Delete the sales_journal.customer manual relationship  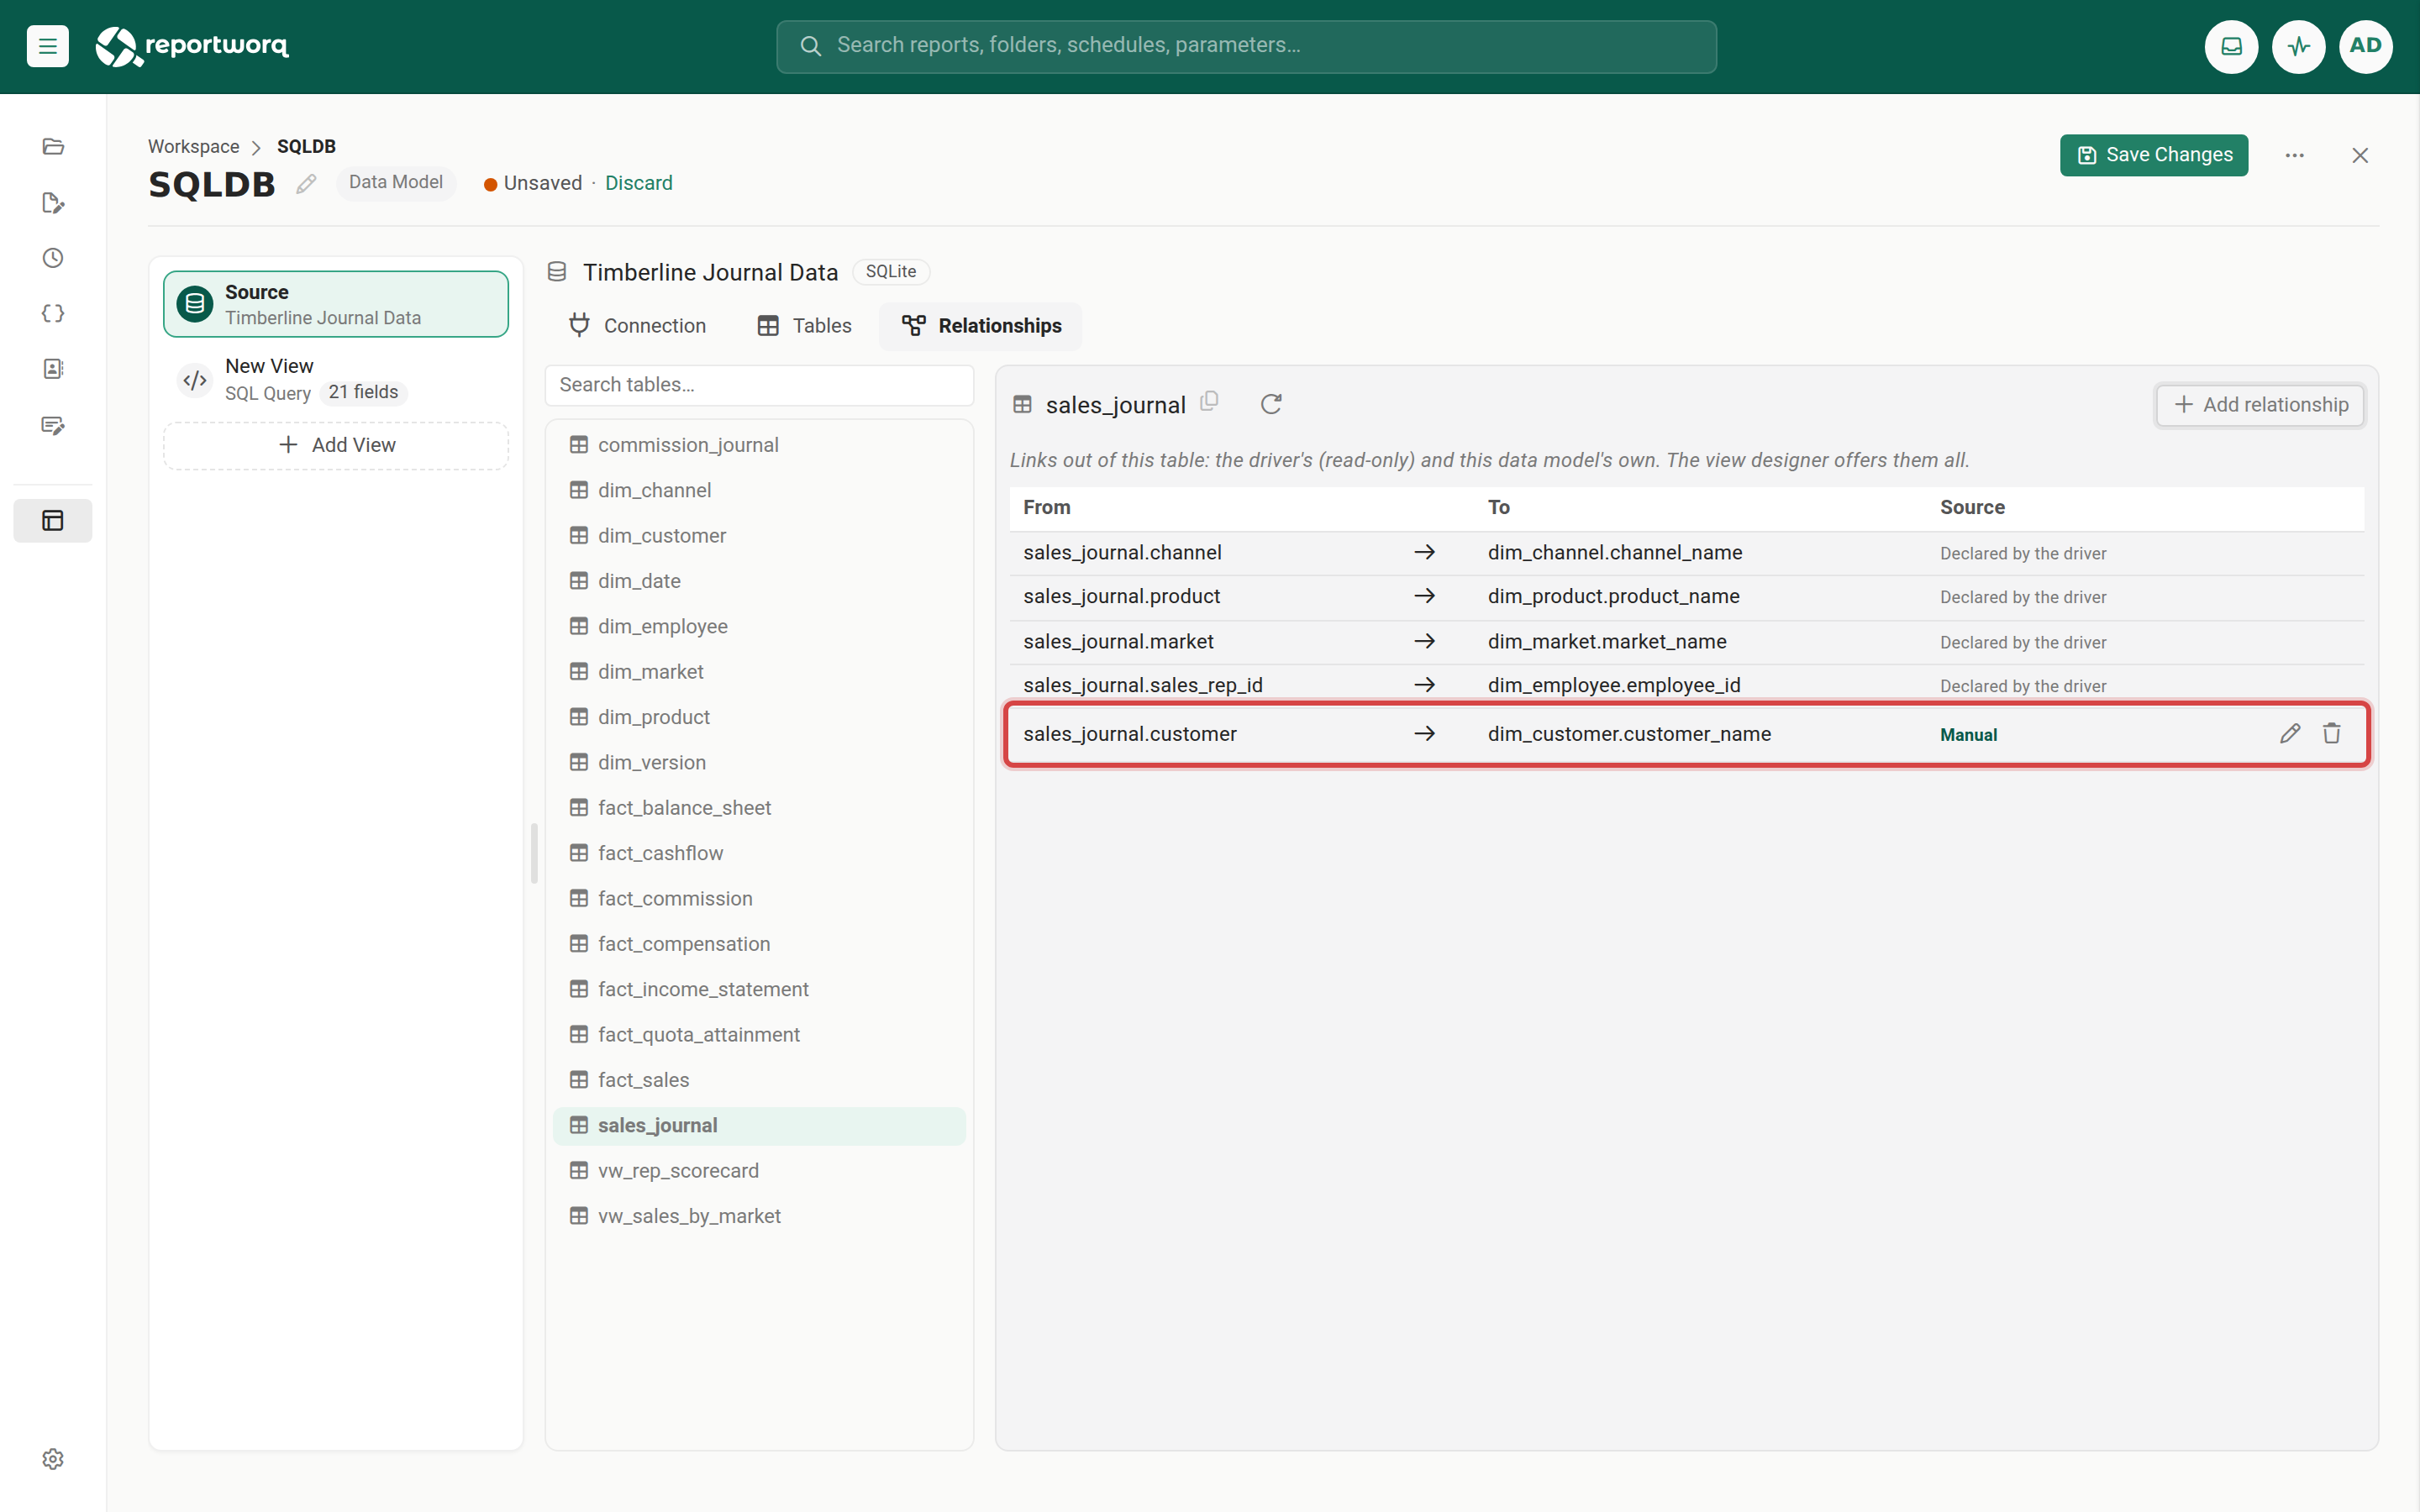tap(2331, 733)
